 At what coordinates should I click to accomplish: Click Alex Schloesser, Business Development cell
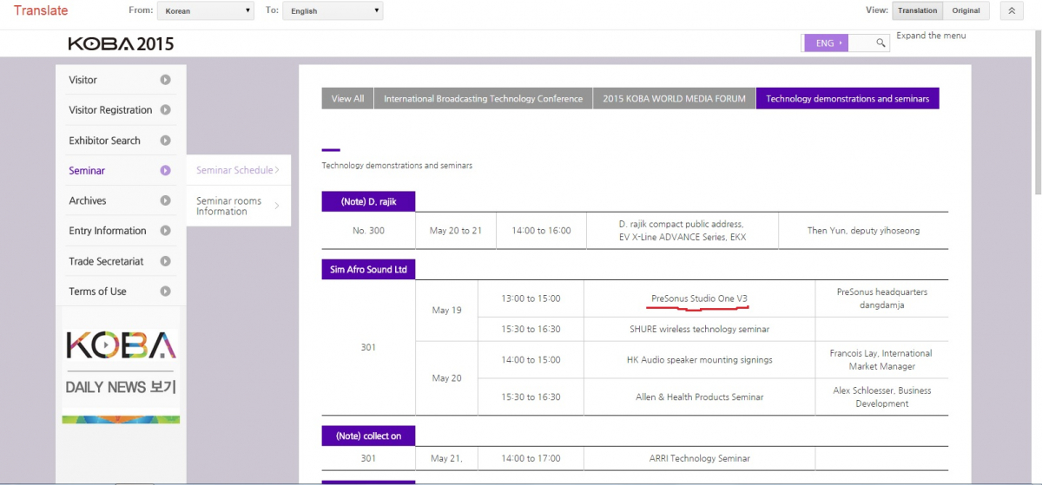pyautogui.click(x=881, y=397)
